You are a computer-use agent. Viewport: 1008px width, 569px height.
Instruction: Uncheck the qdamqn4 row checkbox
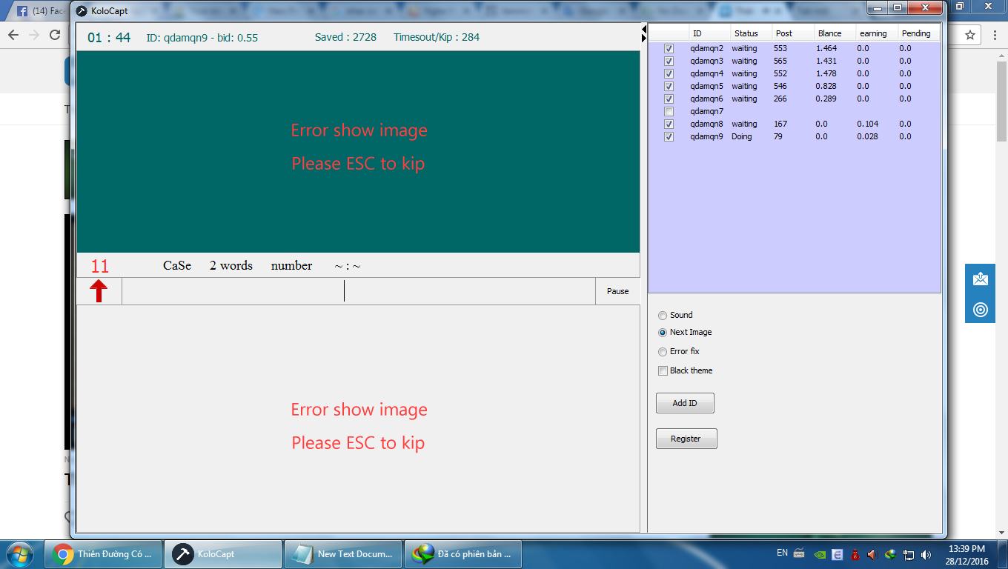669,73
